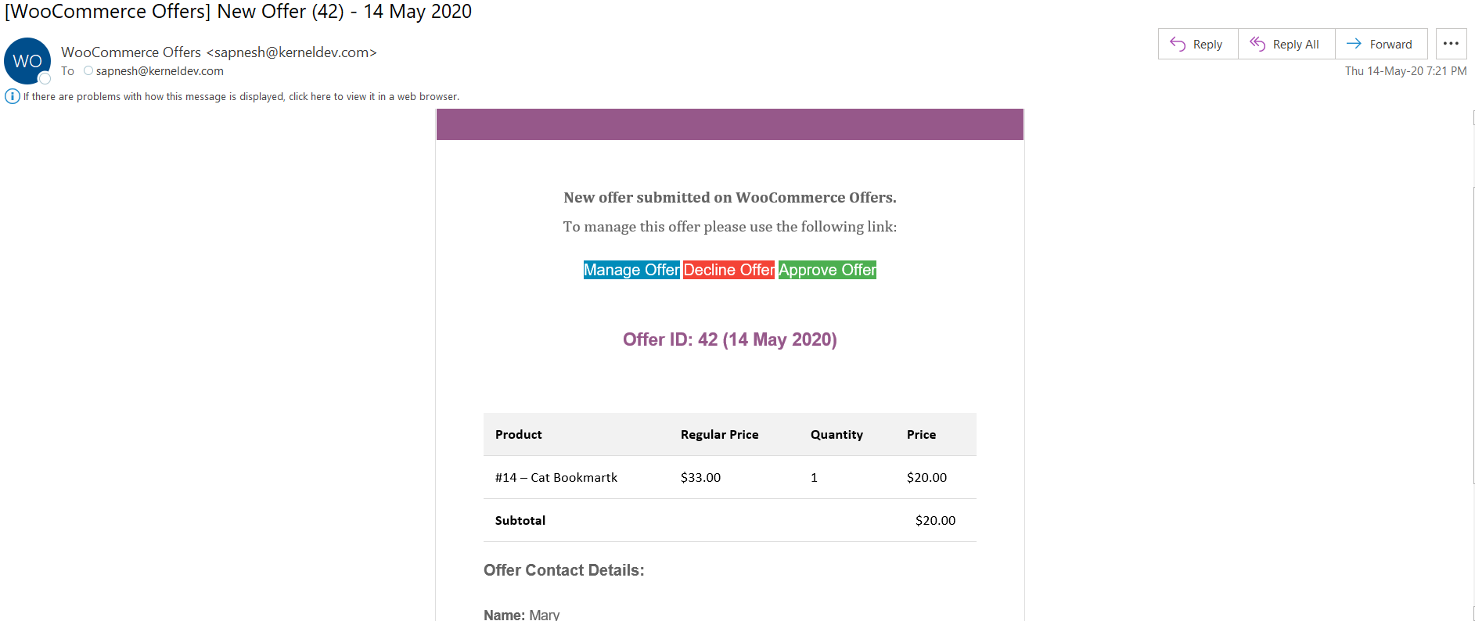Select recipient sapnesh@kerneldev.com
1475x621 pixels.
click(160, 70)
